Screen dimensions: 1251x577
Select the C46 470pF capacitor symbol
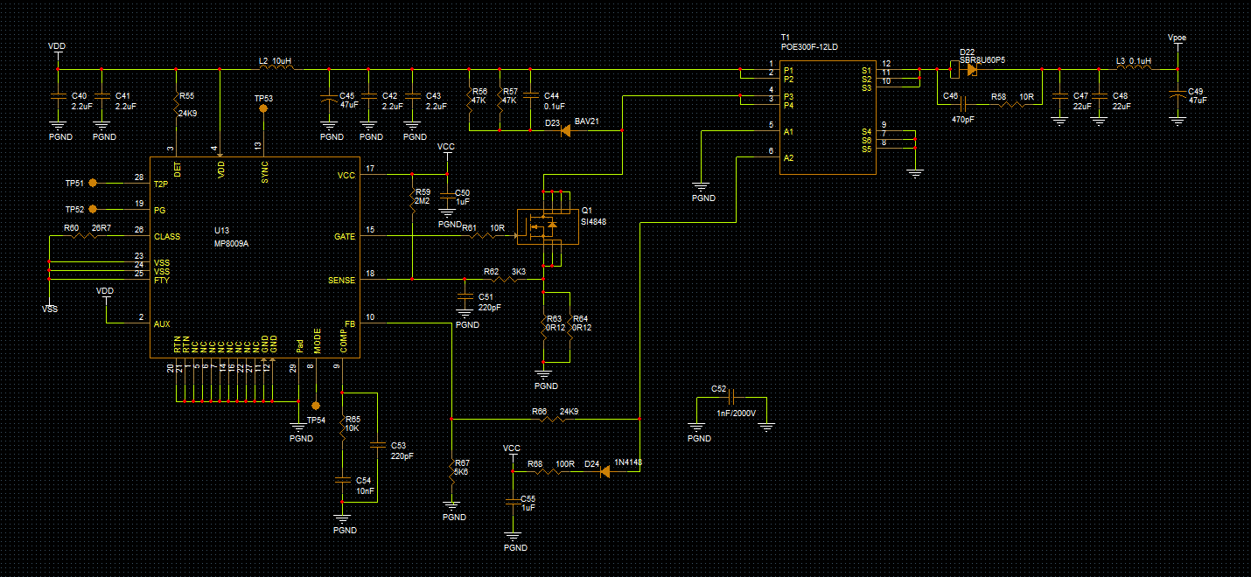(962, 105)
